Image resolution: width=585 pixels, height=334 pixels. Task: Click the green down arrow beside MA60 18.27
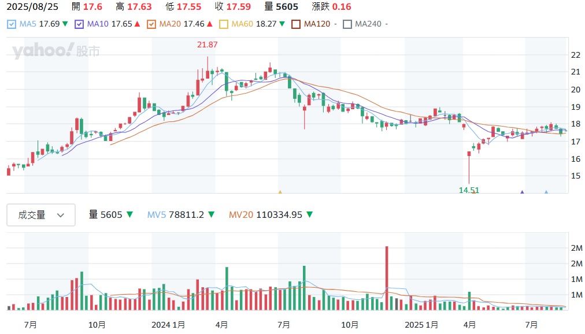(282, 24)
